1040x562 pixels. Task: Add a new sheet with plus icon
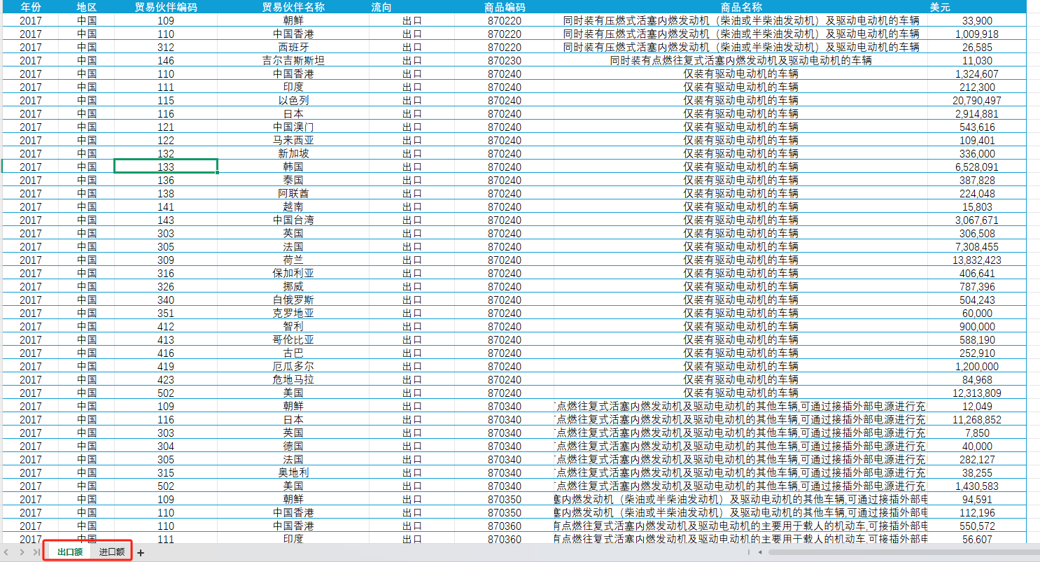pos(141,553)
